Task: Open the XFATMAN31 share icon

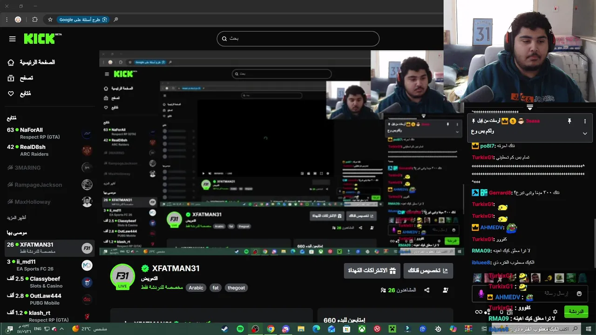Action: coord(427,290)
